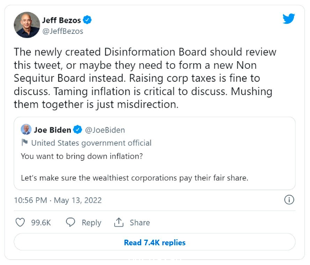The image size is (310, 265).
Task: Click the Reply text label
Action: coord(92,223)
